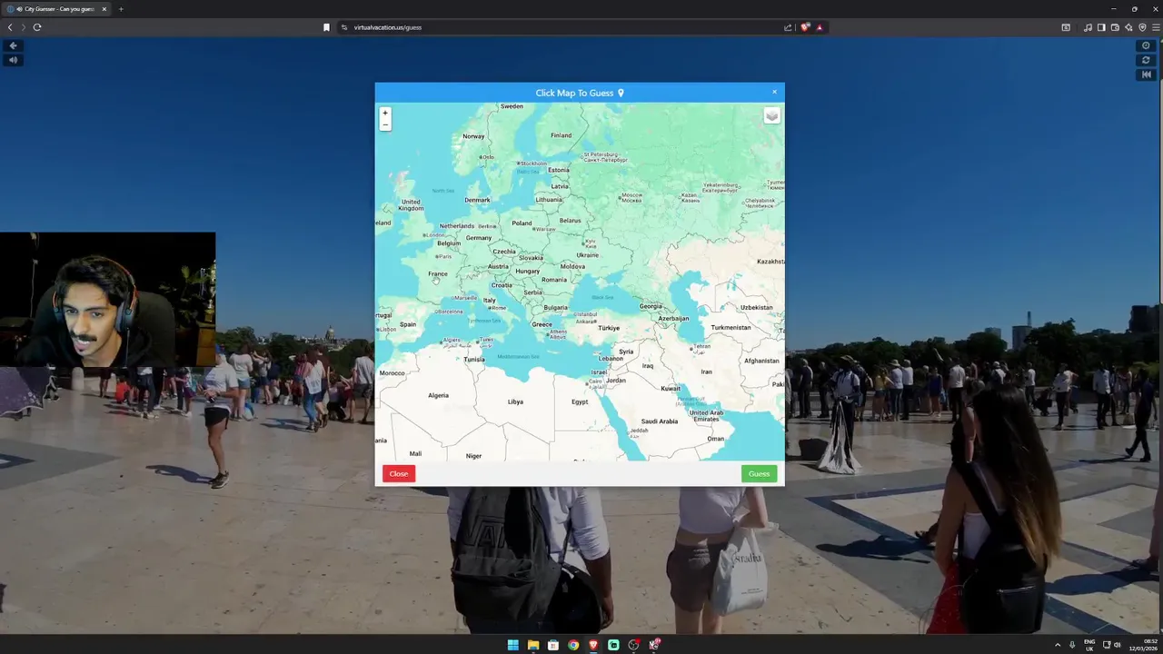Open File Explorer from taskbar
Viewport: 1163px width, 654px height.
pos(533,645)
